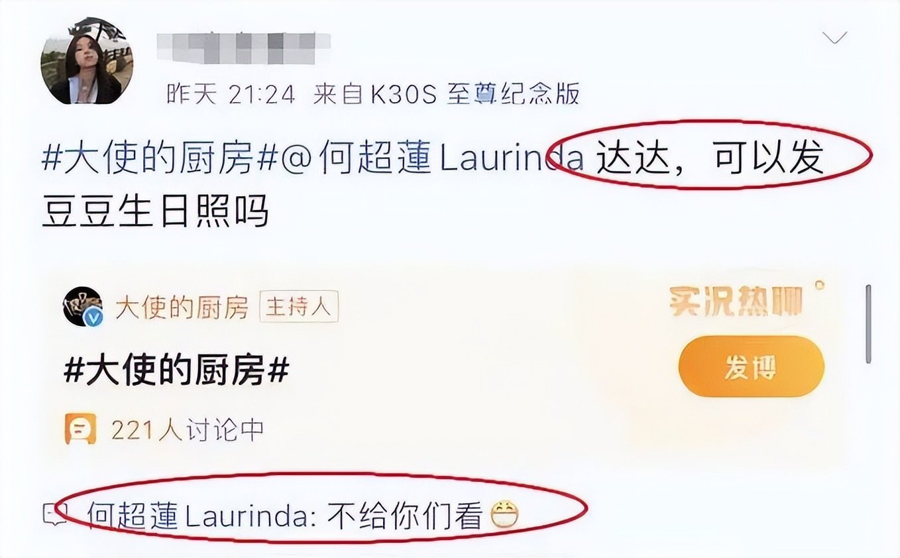The image size is (900, 558).
Task: Click the 大使的厨房 topic avatar icon
Action: click(83, 307)
